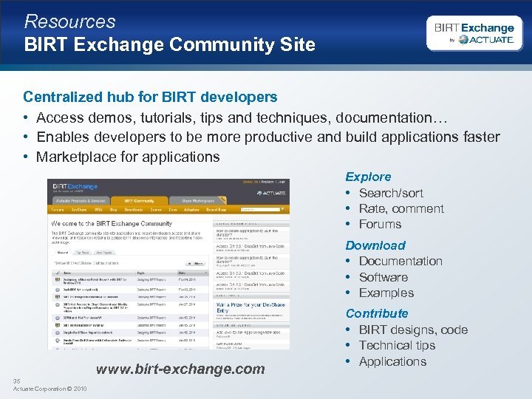
Task: Click the 'Rate, comment' bullet
Action: [x=401, y=208]
